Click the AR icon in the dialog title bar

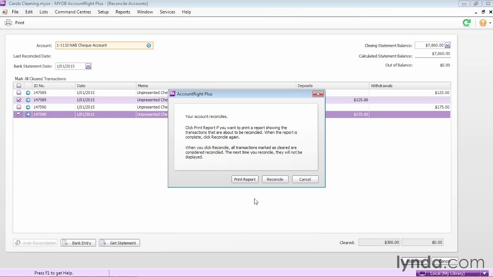173,94
